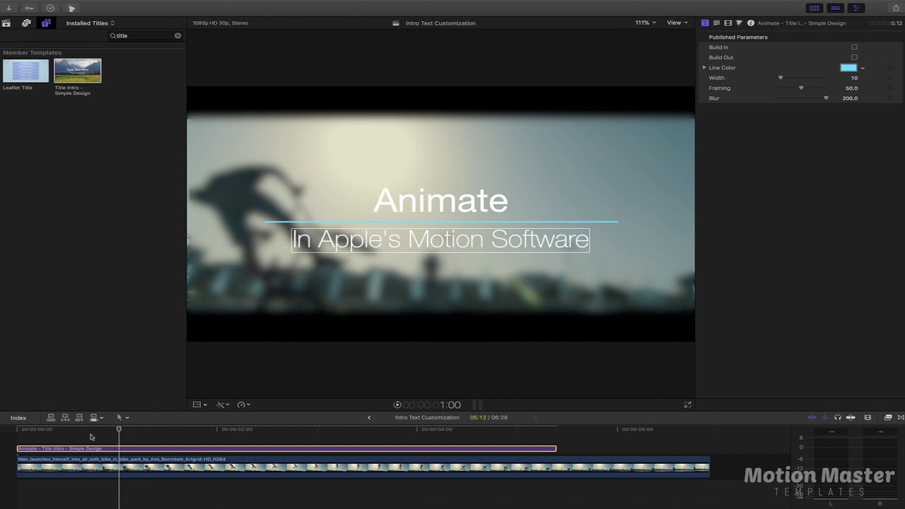Open the Line Color popup arrow
The width and height of the screenshot is (905, 509).
click(863, 68)
